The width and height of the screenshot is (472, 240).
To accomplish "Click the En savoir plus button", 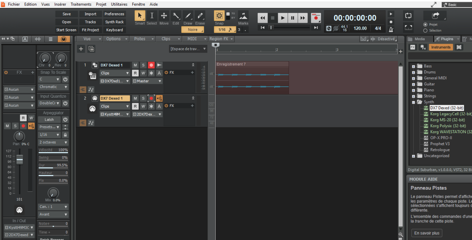I will point(427,233).
